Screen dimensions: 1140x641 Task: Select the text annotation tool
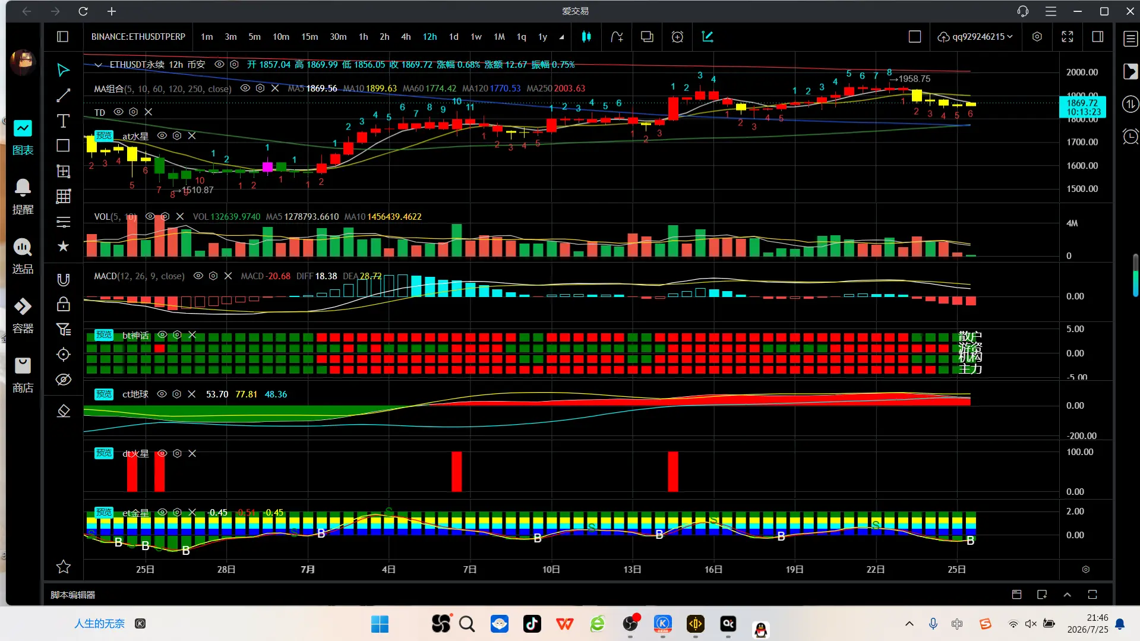tap(63, 121)
